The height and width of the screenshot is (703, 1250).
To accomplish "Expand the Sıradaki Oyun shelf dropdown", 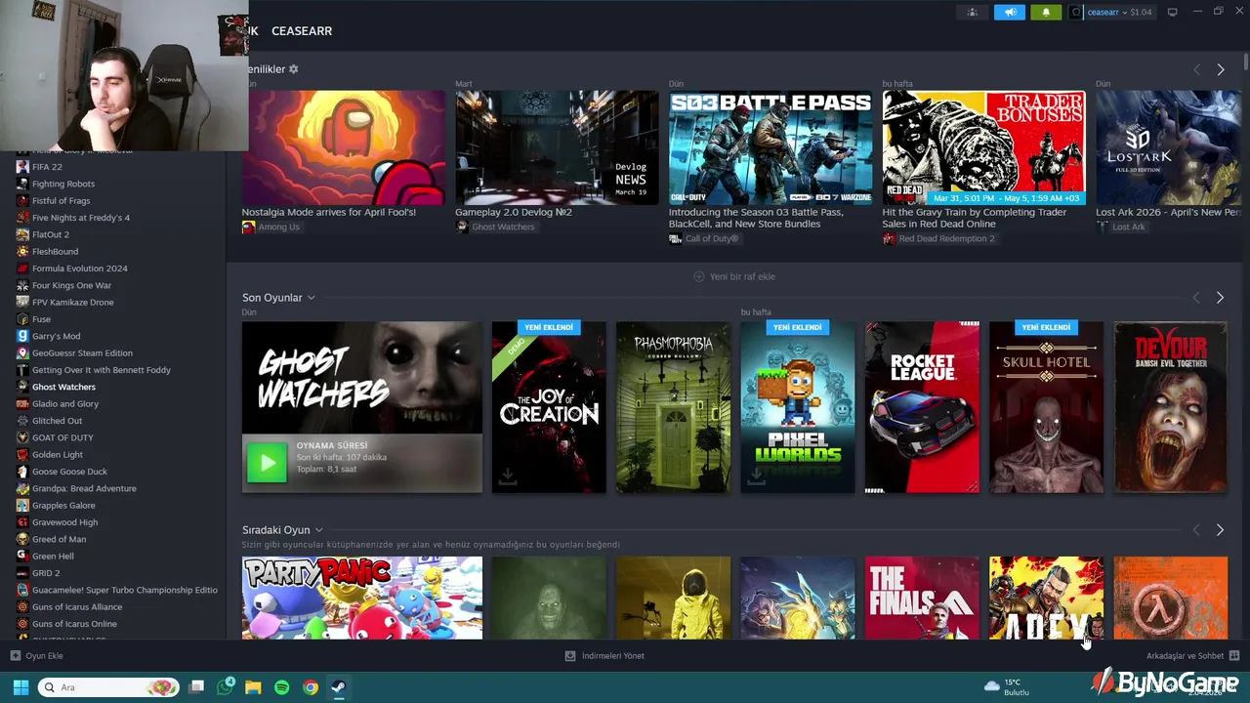I will click(x=318, y=530).
